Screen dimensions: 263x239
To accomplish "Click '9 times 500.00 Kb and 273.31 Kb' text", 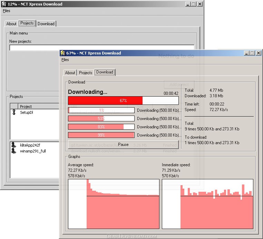I will [x=212, y=129].
